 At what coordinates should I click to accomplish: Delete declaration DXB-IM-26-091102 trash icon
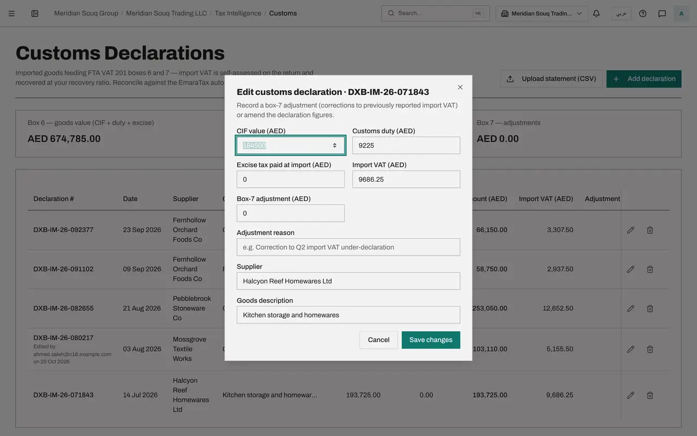(x=650, y=269)
